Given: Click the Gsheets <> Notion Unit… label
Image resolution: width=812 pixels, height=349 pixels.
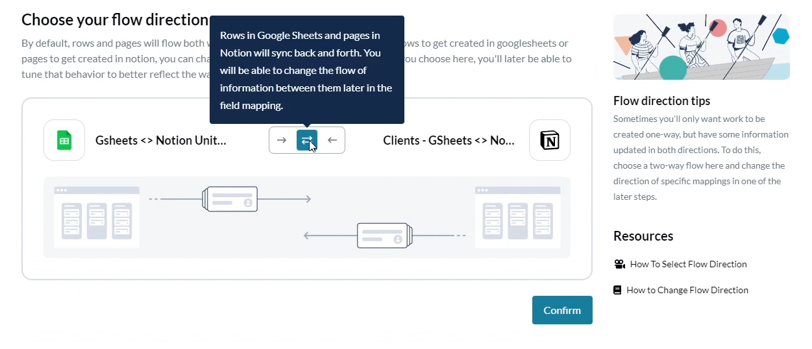Looking at the screenshot, I should [x=161, y=140].
